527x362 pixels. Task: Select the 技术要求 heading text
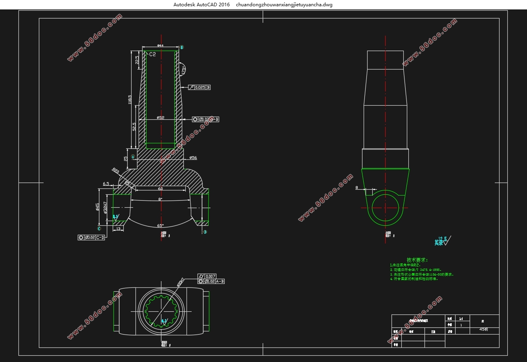(417, 260)
